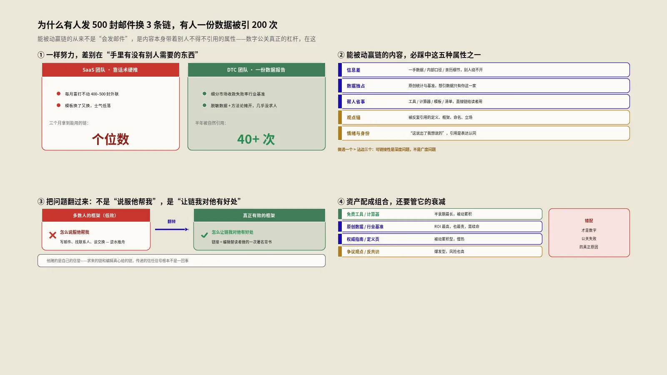Click heading ② 能被动赢链的内容
The height and width of the screenshot is (375, 667).
(x=409, y=55)
